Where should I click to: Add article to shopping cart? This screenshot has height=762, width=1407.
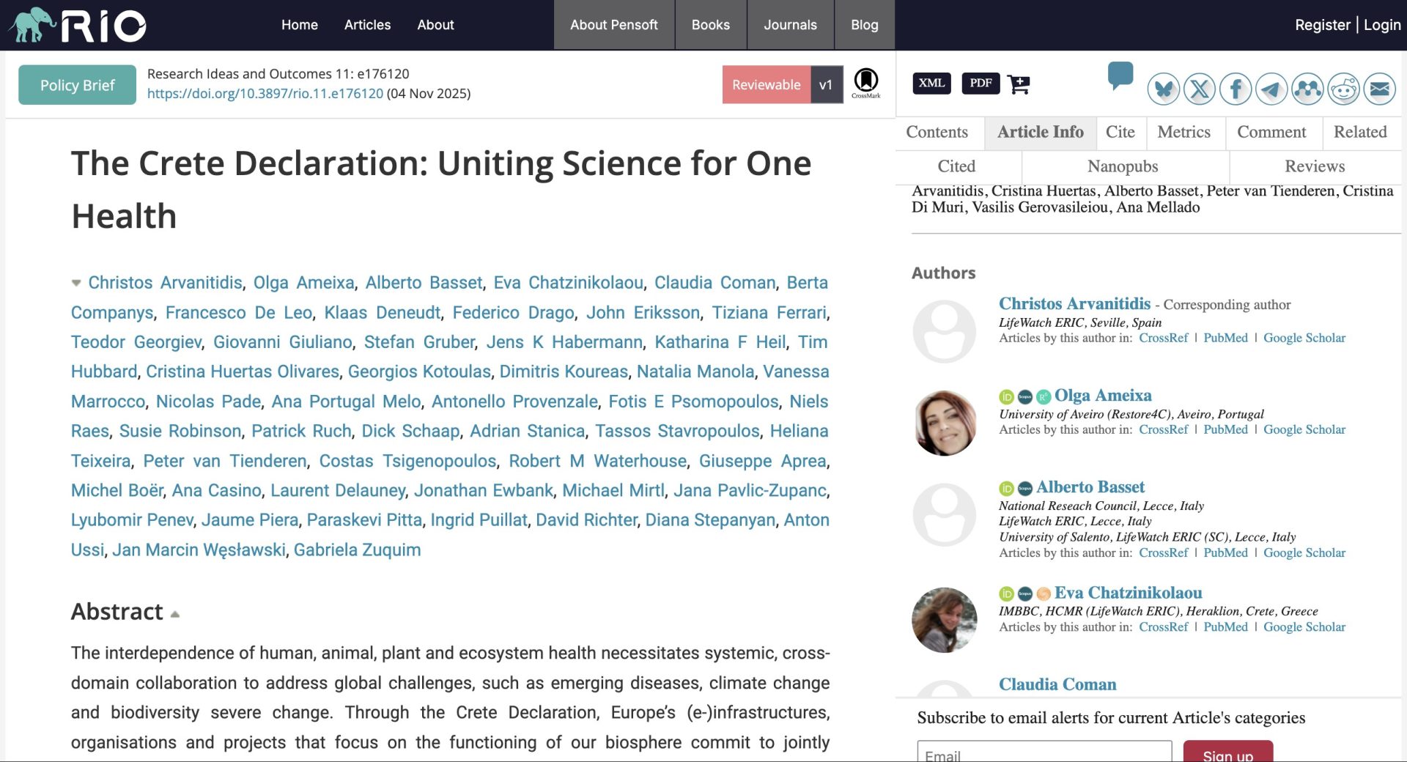[x=1019, y=84]
